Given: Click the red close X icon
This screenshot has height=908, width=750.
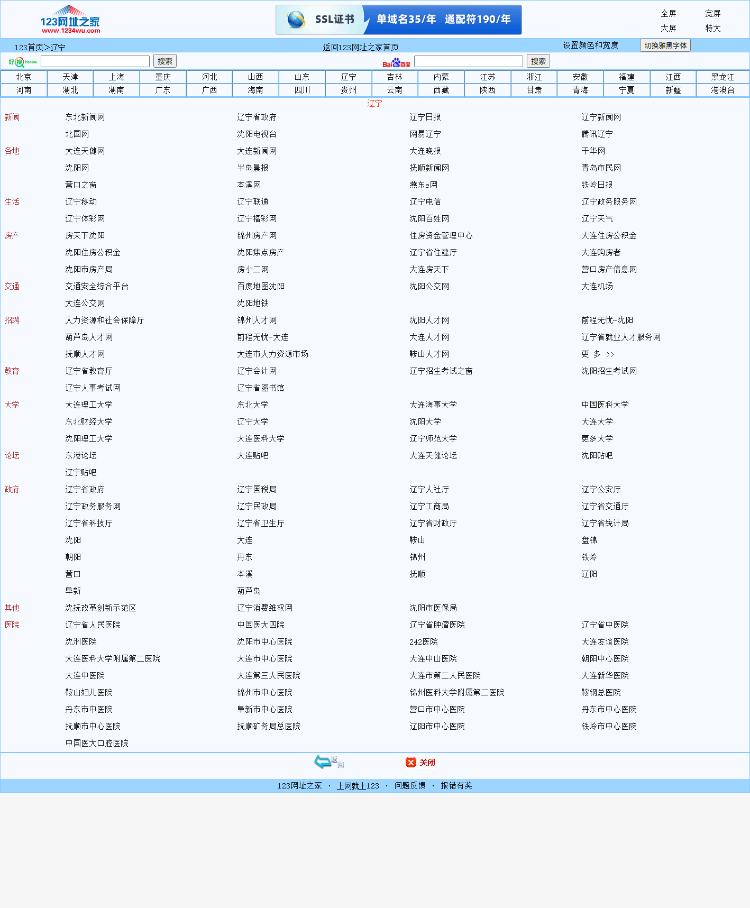Looking at the screenshot, I should tap(411, 762).
